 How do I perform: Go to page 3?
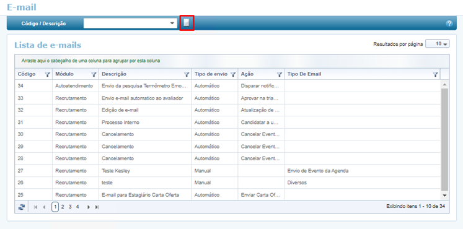click(70, 207)
